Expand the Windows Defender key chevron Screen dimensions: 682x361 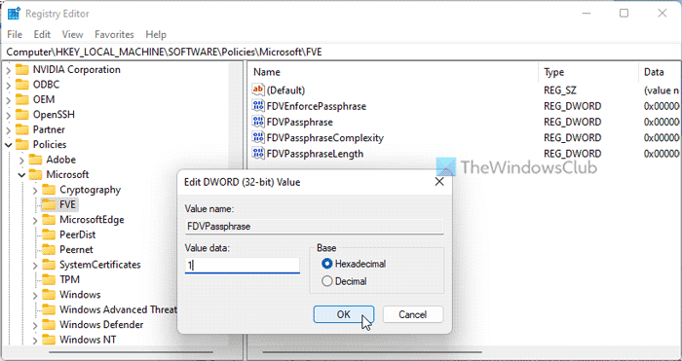tap(35, 325)
